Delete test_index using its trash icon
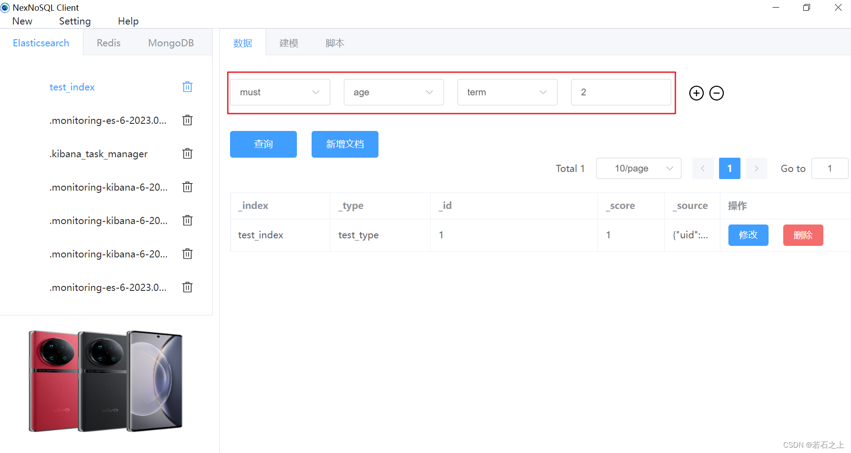The width and height of the screenshot is (851, 453). (x=187, y=86)
